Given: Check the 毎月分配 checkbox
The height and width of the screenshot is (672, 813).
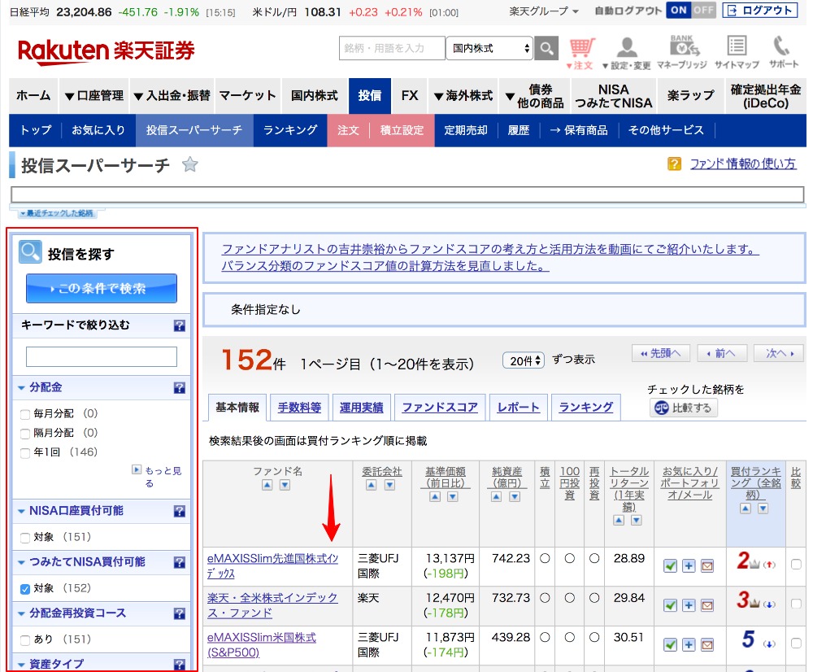Looking at the screenshot, I should (x=25, y=414).
